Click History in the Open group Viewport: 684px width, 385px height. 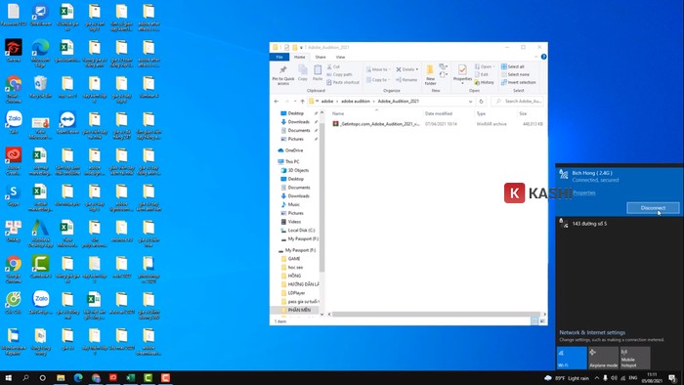click(485, 82)
